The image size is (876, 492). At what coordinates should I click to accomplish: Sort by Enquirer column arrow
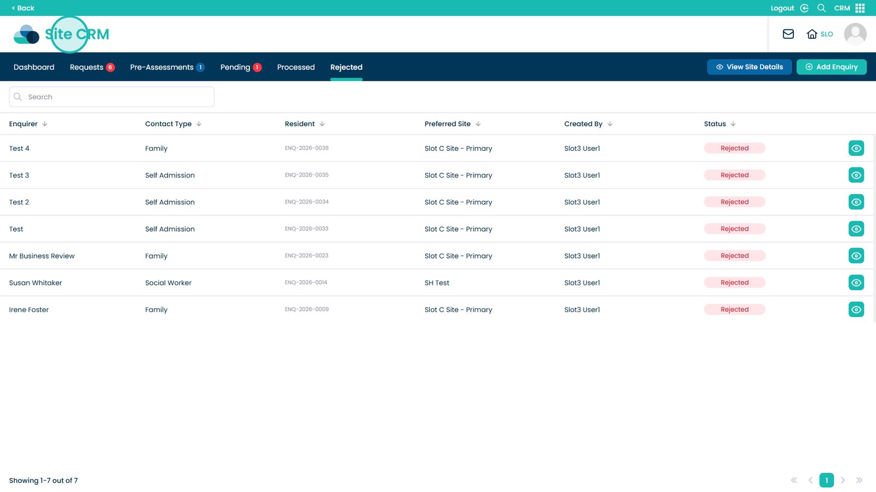point(45,124)
